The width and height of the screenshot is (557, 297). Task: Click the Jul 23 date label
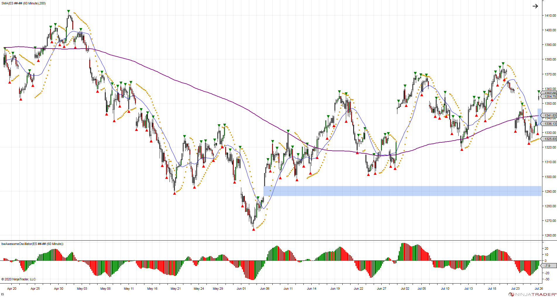click(515, 289)
